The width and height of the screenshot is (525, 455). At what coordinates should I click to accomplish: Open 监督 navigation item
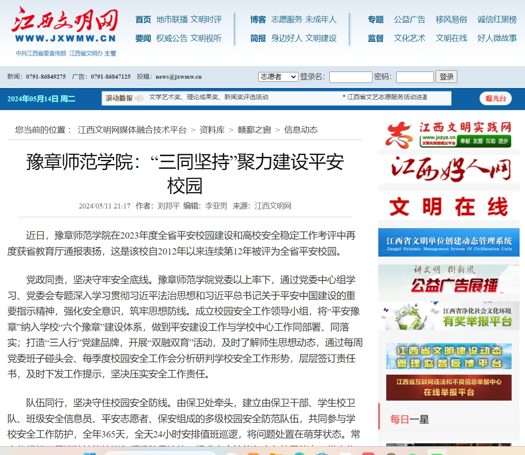point(375,38)
